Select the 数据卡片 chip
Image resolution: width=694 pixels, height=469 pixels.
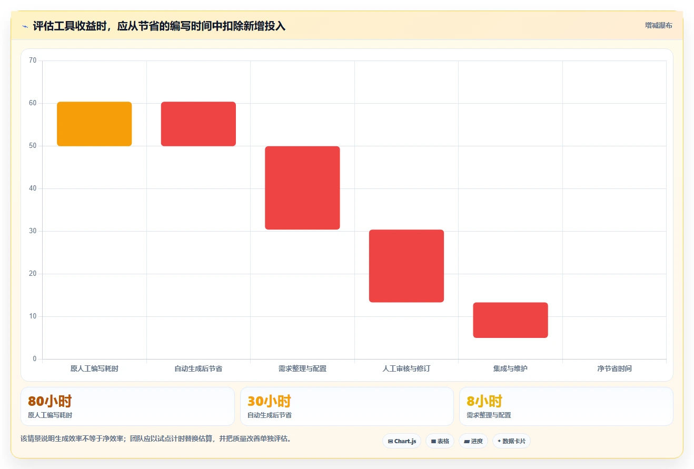[511, 441]
